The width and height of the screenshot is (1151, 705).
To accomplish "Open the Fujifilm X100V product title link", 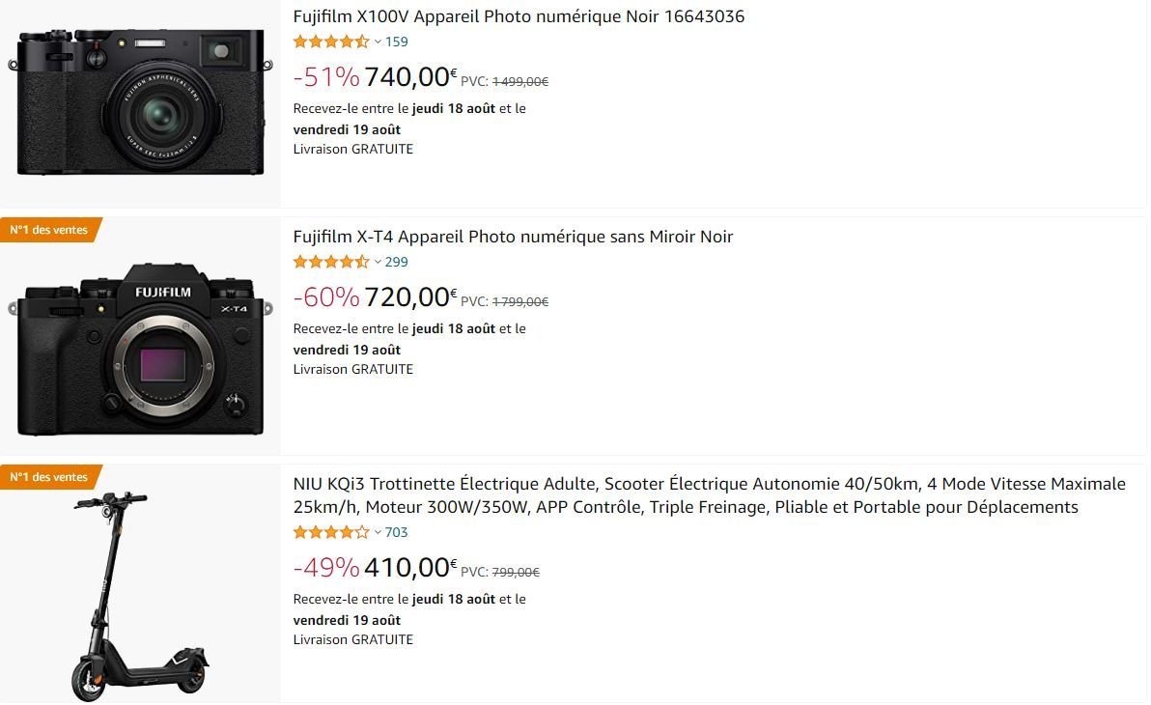I will click(x=519, y=16).
